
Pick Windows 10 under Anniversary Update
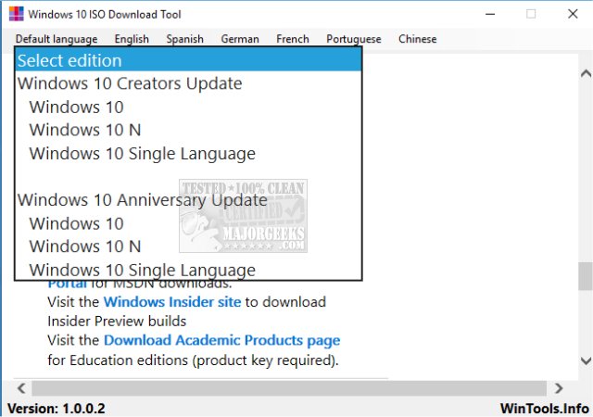[188, 223]
